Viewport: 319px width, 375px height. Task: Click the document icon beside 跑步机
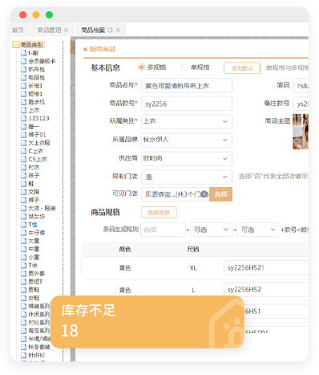click(x=23, y=102)
